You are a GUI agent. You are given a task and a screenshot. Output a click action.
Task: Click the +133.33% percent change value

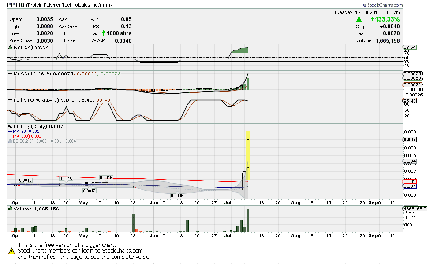[385, 19]
